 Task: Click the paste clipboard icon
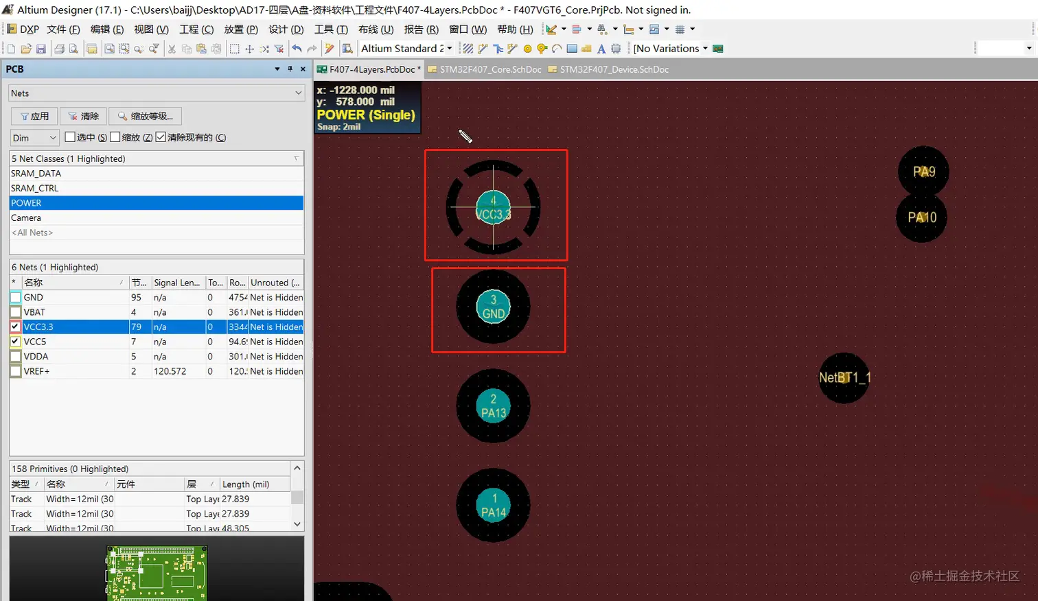[201, 49]
